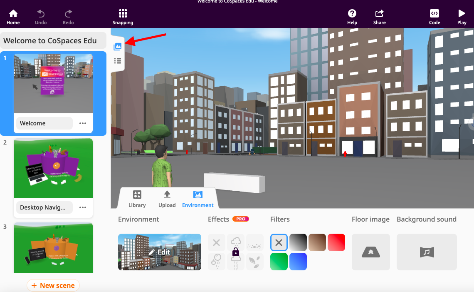Open the objects list icon
This screenshot has height=292, width=474.
click(118, 61)
